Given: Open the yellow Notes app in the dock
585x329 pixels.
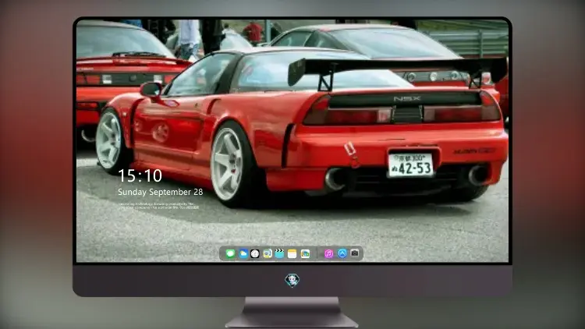Looking at the screenshot, I should (x=292, y=253).
